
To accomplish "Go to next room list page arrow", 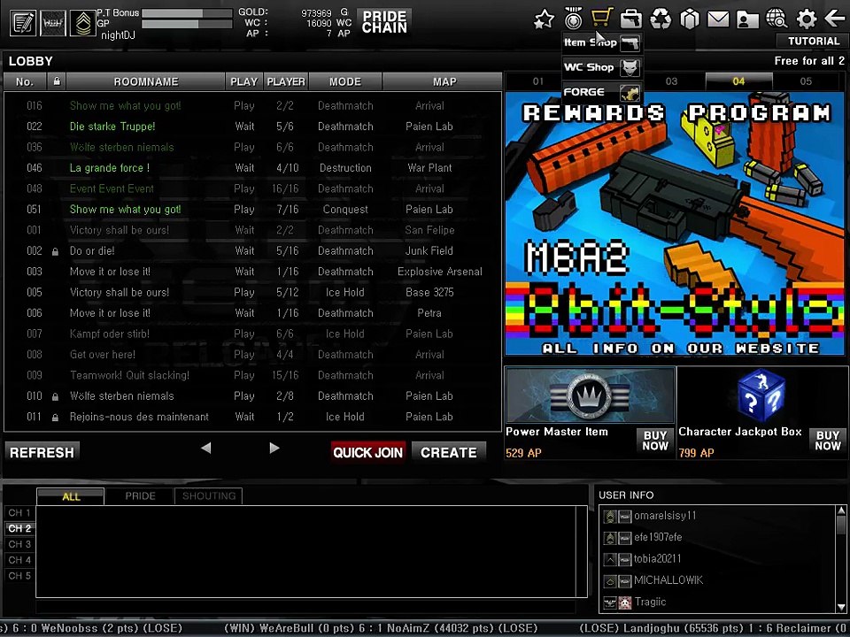I will click(274, 449).
